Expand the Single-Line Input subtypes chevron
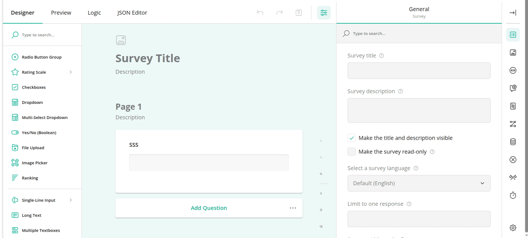Image resolution: width=528 pixels, height=238 pixels. (71, 200)
